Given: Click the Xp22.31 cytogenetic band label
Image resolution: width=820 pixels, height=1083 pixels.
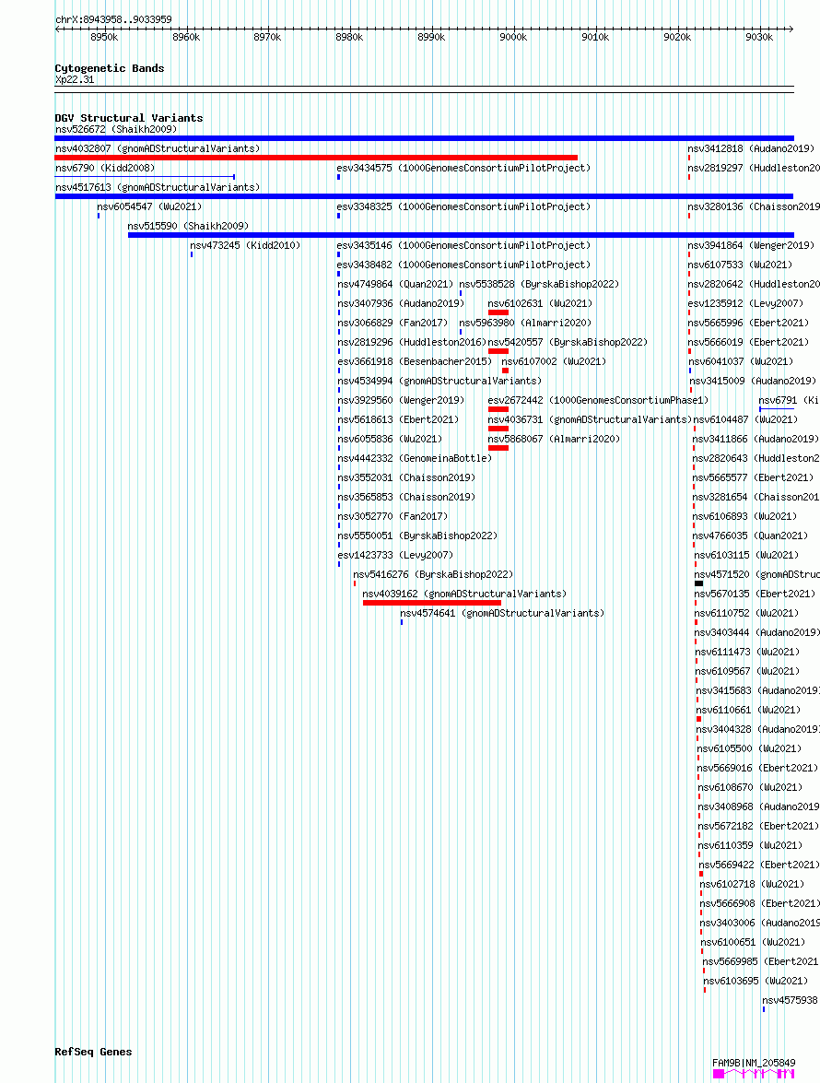Looking at the screenshot, I should (75, 79).
